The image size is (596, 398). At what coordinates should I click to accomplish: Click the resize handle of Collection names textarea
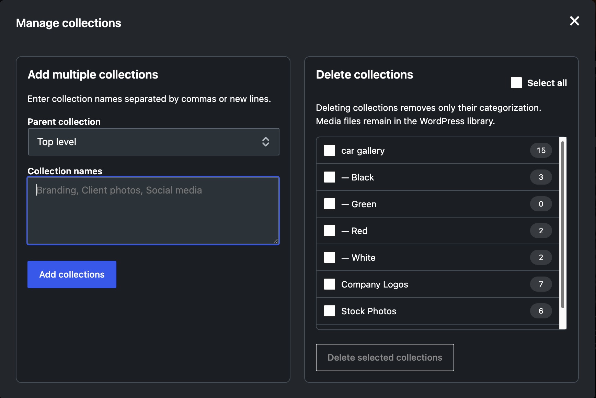(275, 241)
